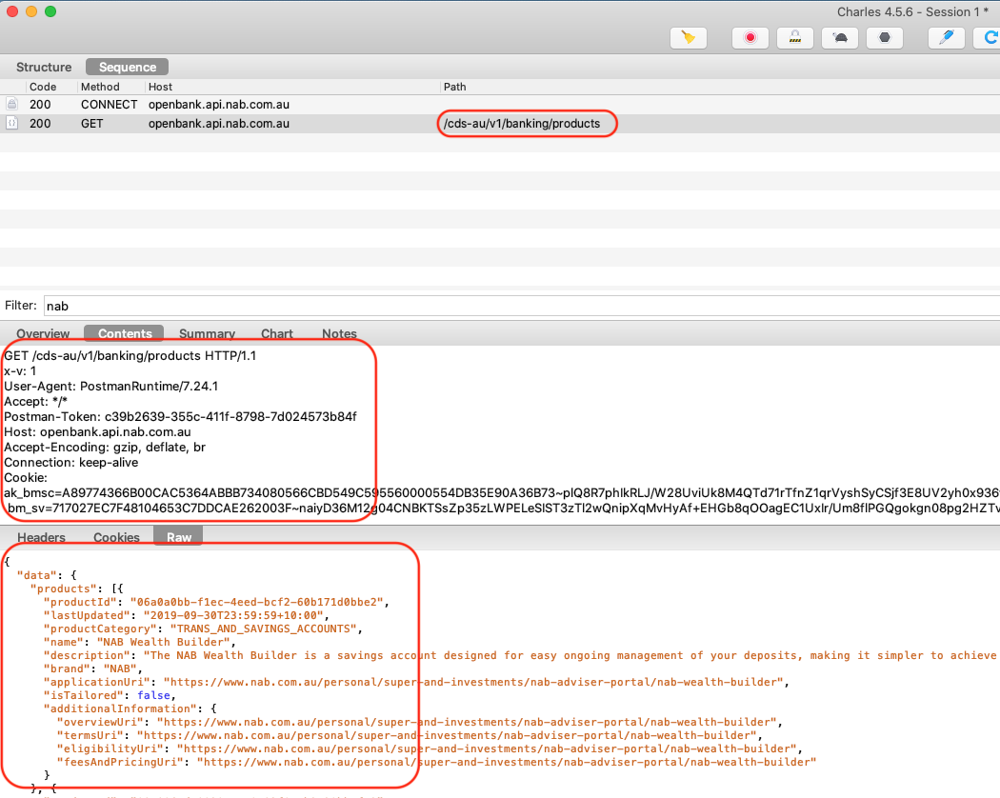The image size is (1000, 798).
Task: Sort by the Host column header
Action: coord(160,87)
